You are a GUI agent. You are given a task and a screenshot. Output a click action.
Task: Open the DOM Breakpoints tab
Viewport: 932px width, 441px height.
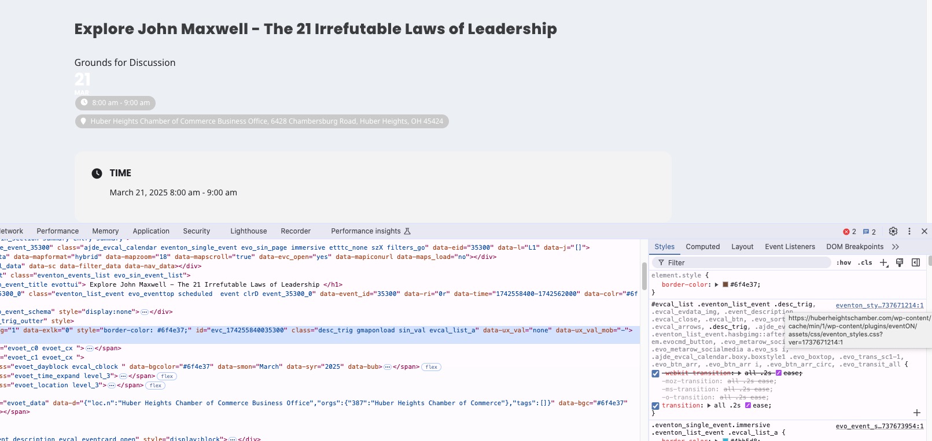pyautogui.click(x=855, y=247)
